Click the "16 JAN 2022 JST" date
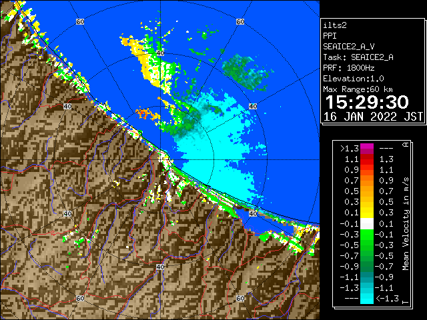The image size is (427, 320). click(x=373, y=117)
